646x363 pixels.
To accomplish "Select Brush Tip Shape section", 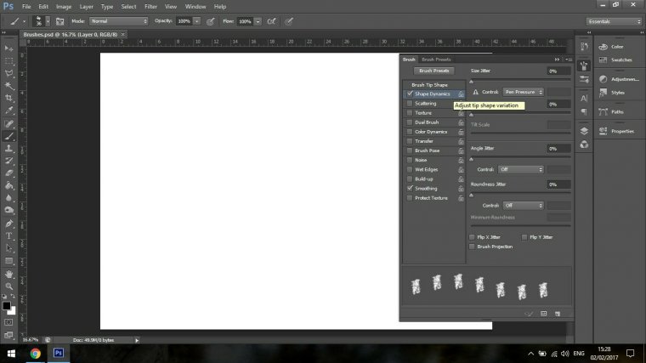I will click(x=429, y=85).
